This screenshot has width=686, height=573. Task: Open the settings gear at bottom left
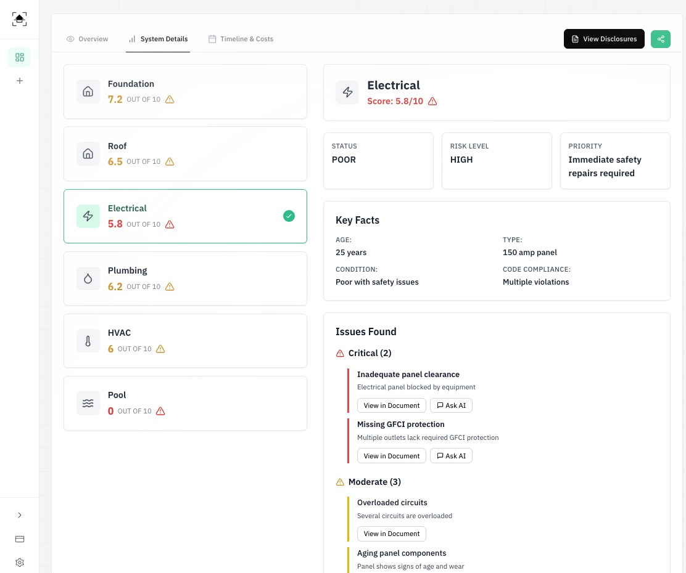pos(20,563)
